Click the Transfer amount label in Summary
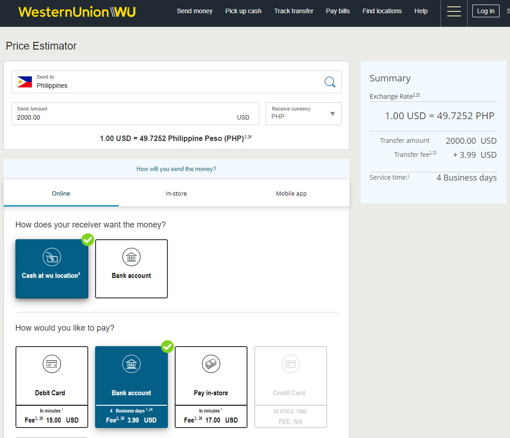The height and width of the screenshot is (438, 510). point(404,141)
